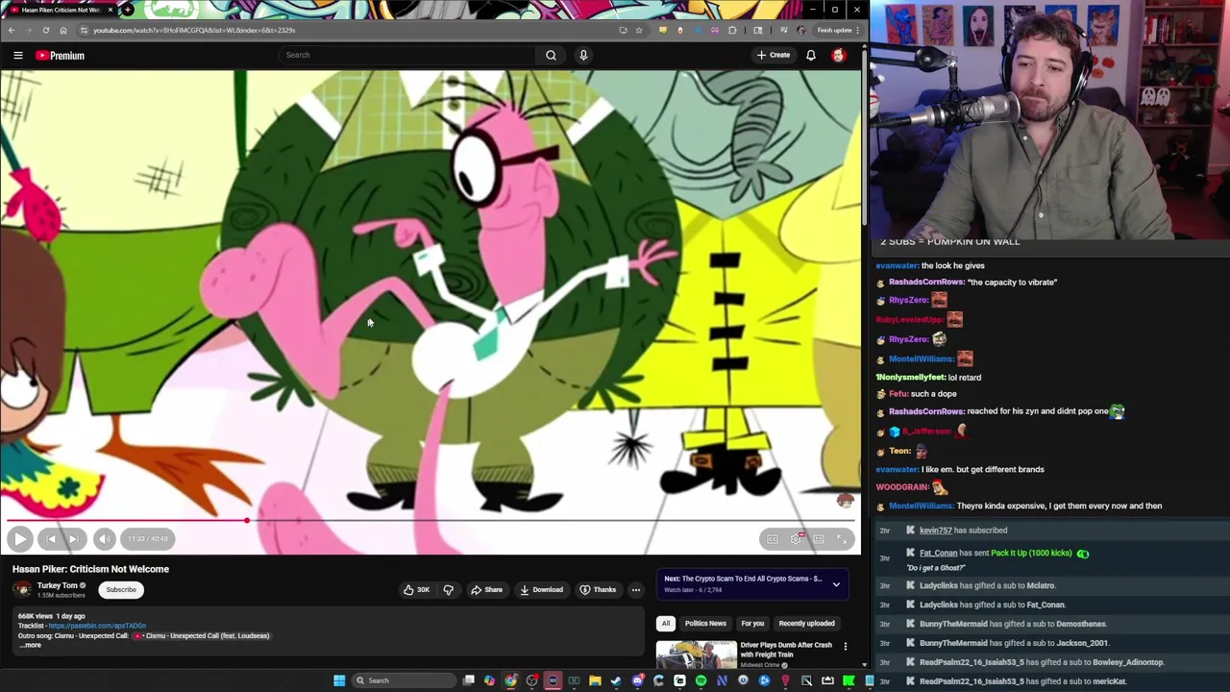Open a new browser tab

click(128, 10)
